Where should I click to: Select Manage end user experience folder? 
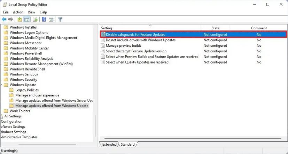click(37, 95)
